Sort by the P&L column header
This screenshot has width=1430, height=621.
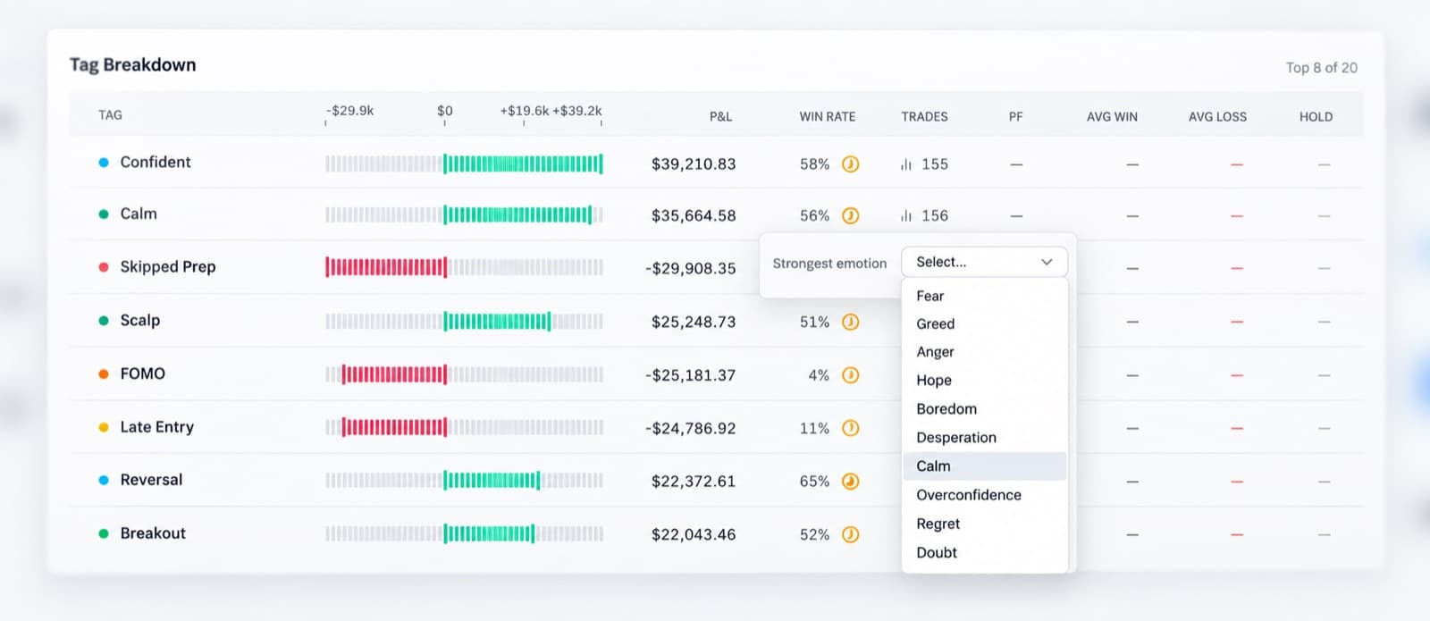720,116
